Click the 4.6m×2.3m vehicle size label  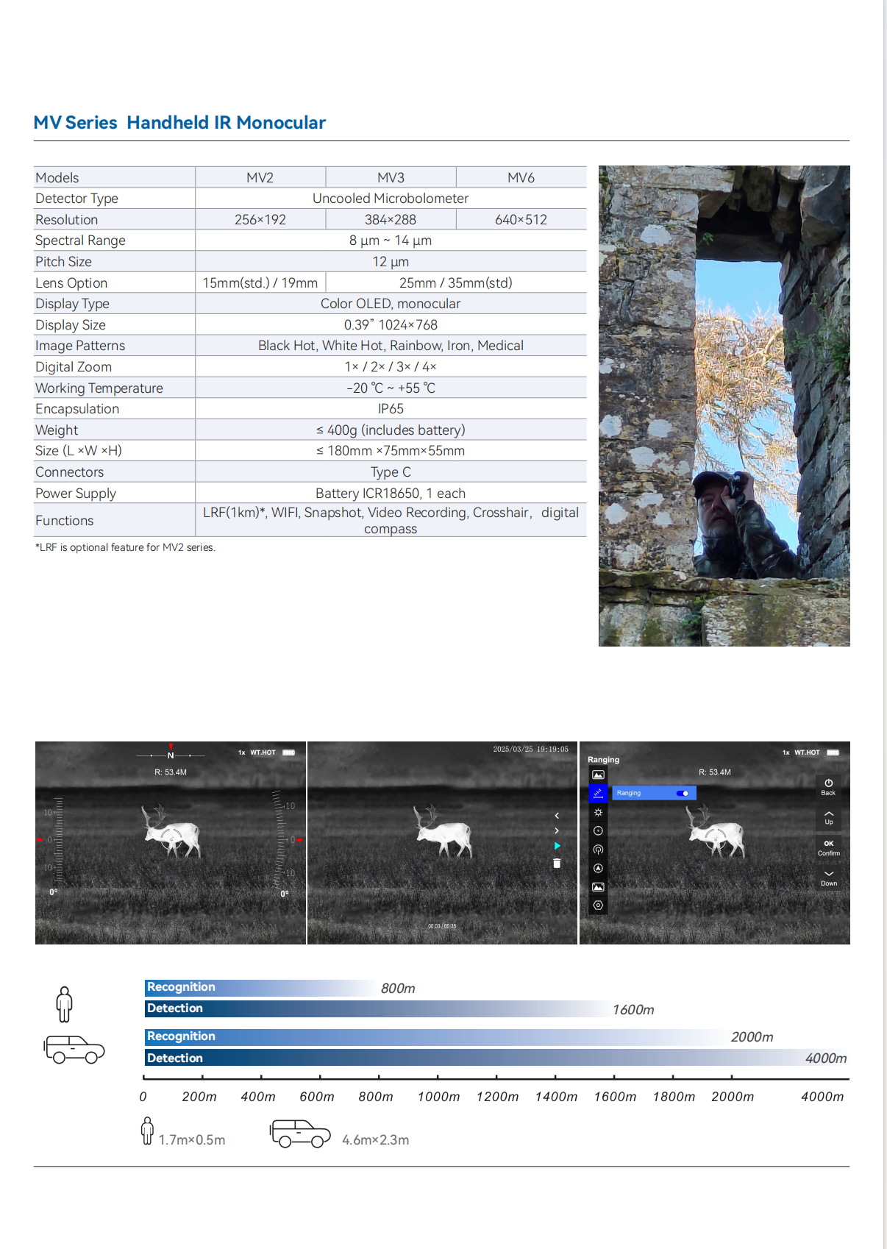[376, 1140]
